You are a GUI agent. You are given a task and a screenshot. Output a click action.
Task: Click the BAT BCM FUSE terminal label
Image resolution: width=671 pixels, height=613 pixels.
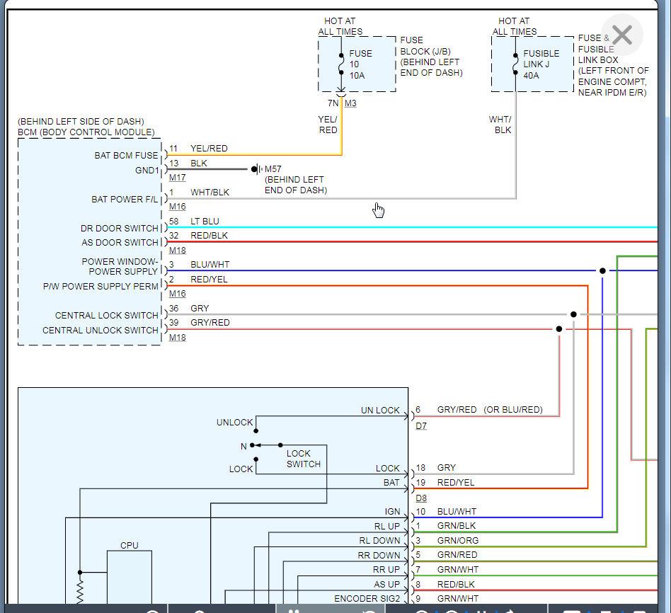[x=126, y=156]
